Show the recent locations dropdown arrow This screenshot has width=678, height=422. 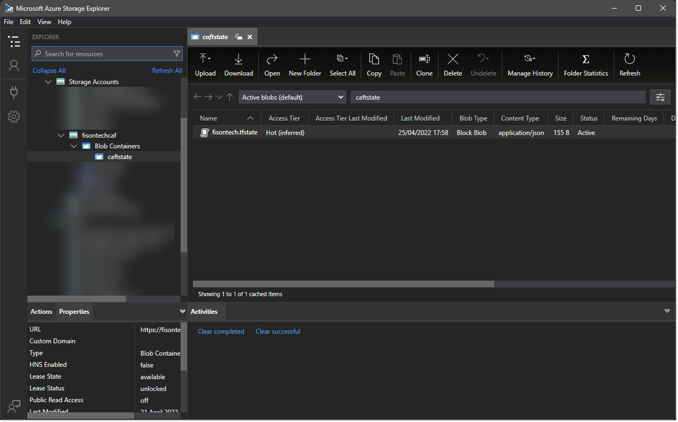click(219, 97)
